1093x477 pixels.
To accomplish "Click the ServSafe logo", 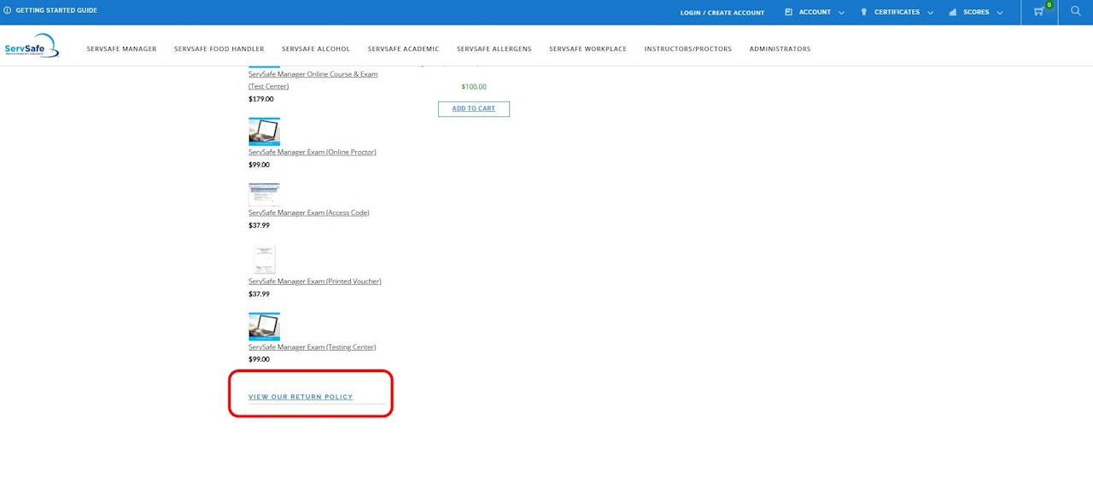I will [32, 46].
